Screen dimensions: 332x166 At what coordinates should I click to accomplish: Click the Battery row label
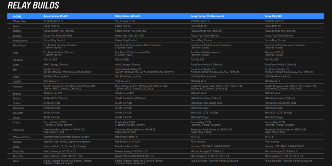[x=17, y=31]
